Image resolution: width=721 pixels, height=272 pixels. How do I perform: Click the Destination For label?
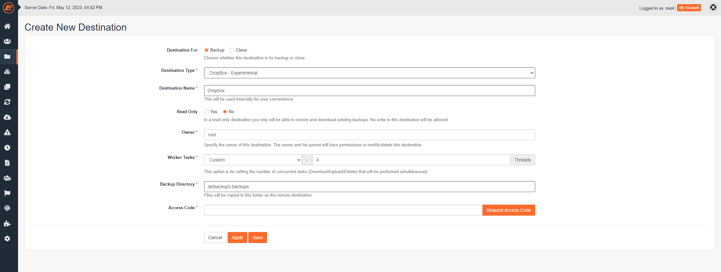coord(182,50)
